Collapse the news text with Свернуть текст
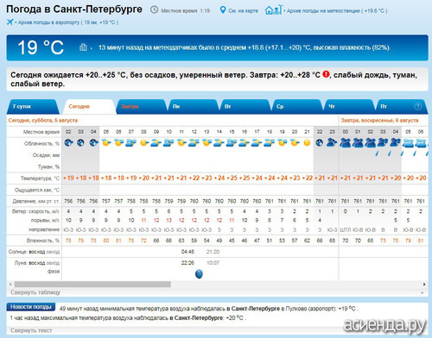Viewport: 432px width, 338px height. coord(31,330)
